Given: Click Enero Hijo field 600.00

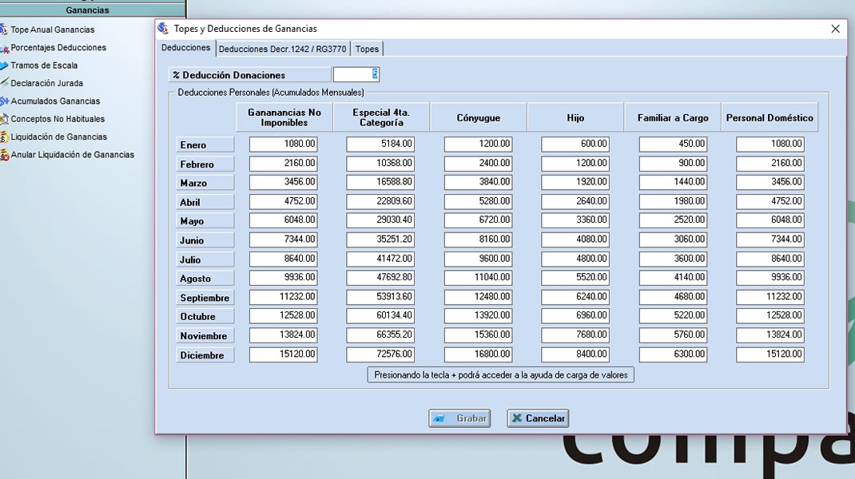Looking at the screenshot, I should pos(575,144).
